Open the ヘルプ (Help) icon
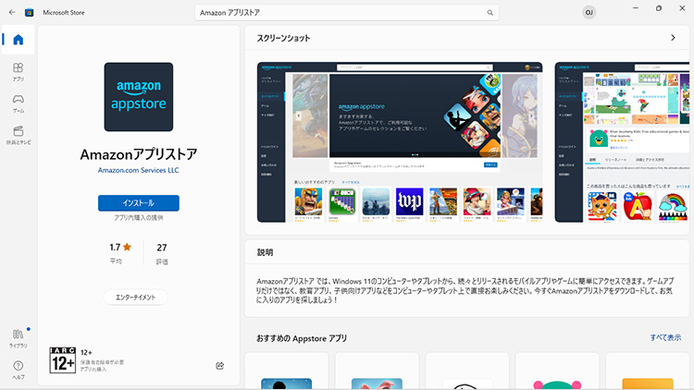 click(x=18, y=369)
